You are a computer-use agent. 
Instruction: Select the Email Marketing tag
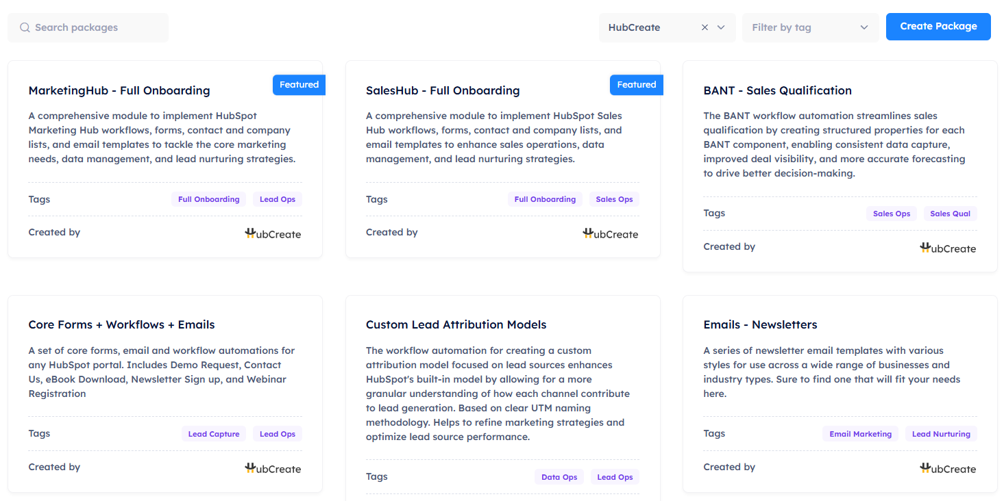click(x=860, y=434)
